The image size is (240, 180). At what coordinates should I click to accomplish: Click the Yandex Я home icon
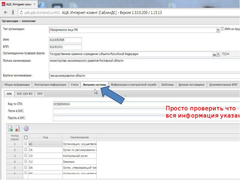pyautogui.click(x=13, y=13)
